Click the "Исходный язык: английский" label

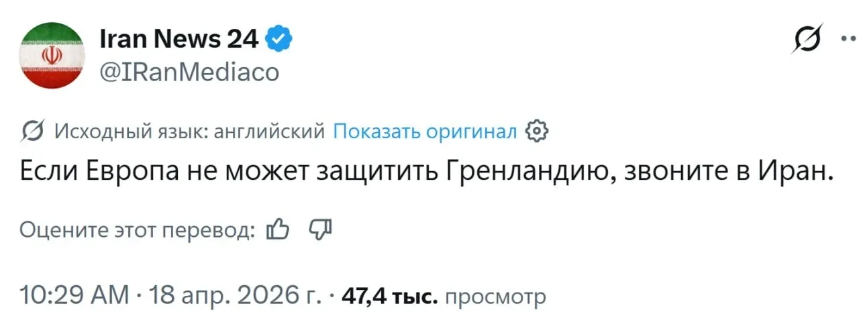(x=189, y=130)
